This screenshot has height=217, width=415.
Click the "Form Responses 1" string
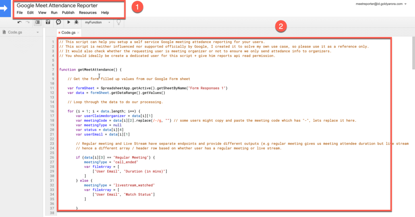[x=207, y=88]
